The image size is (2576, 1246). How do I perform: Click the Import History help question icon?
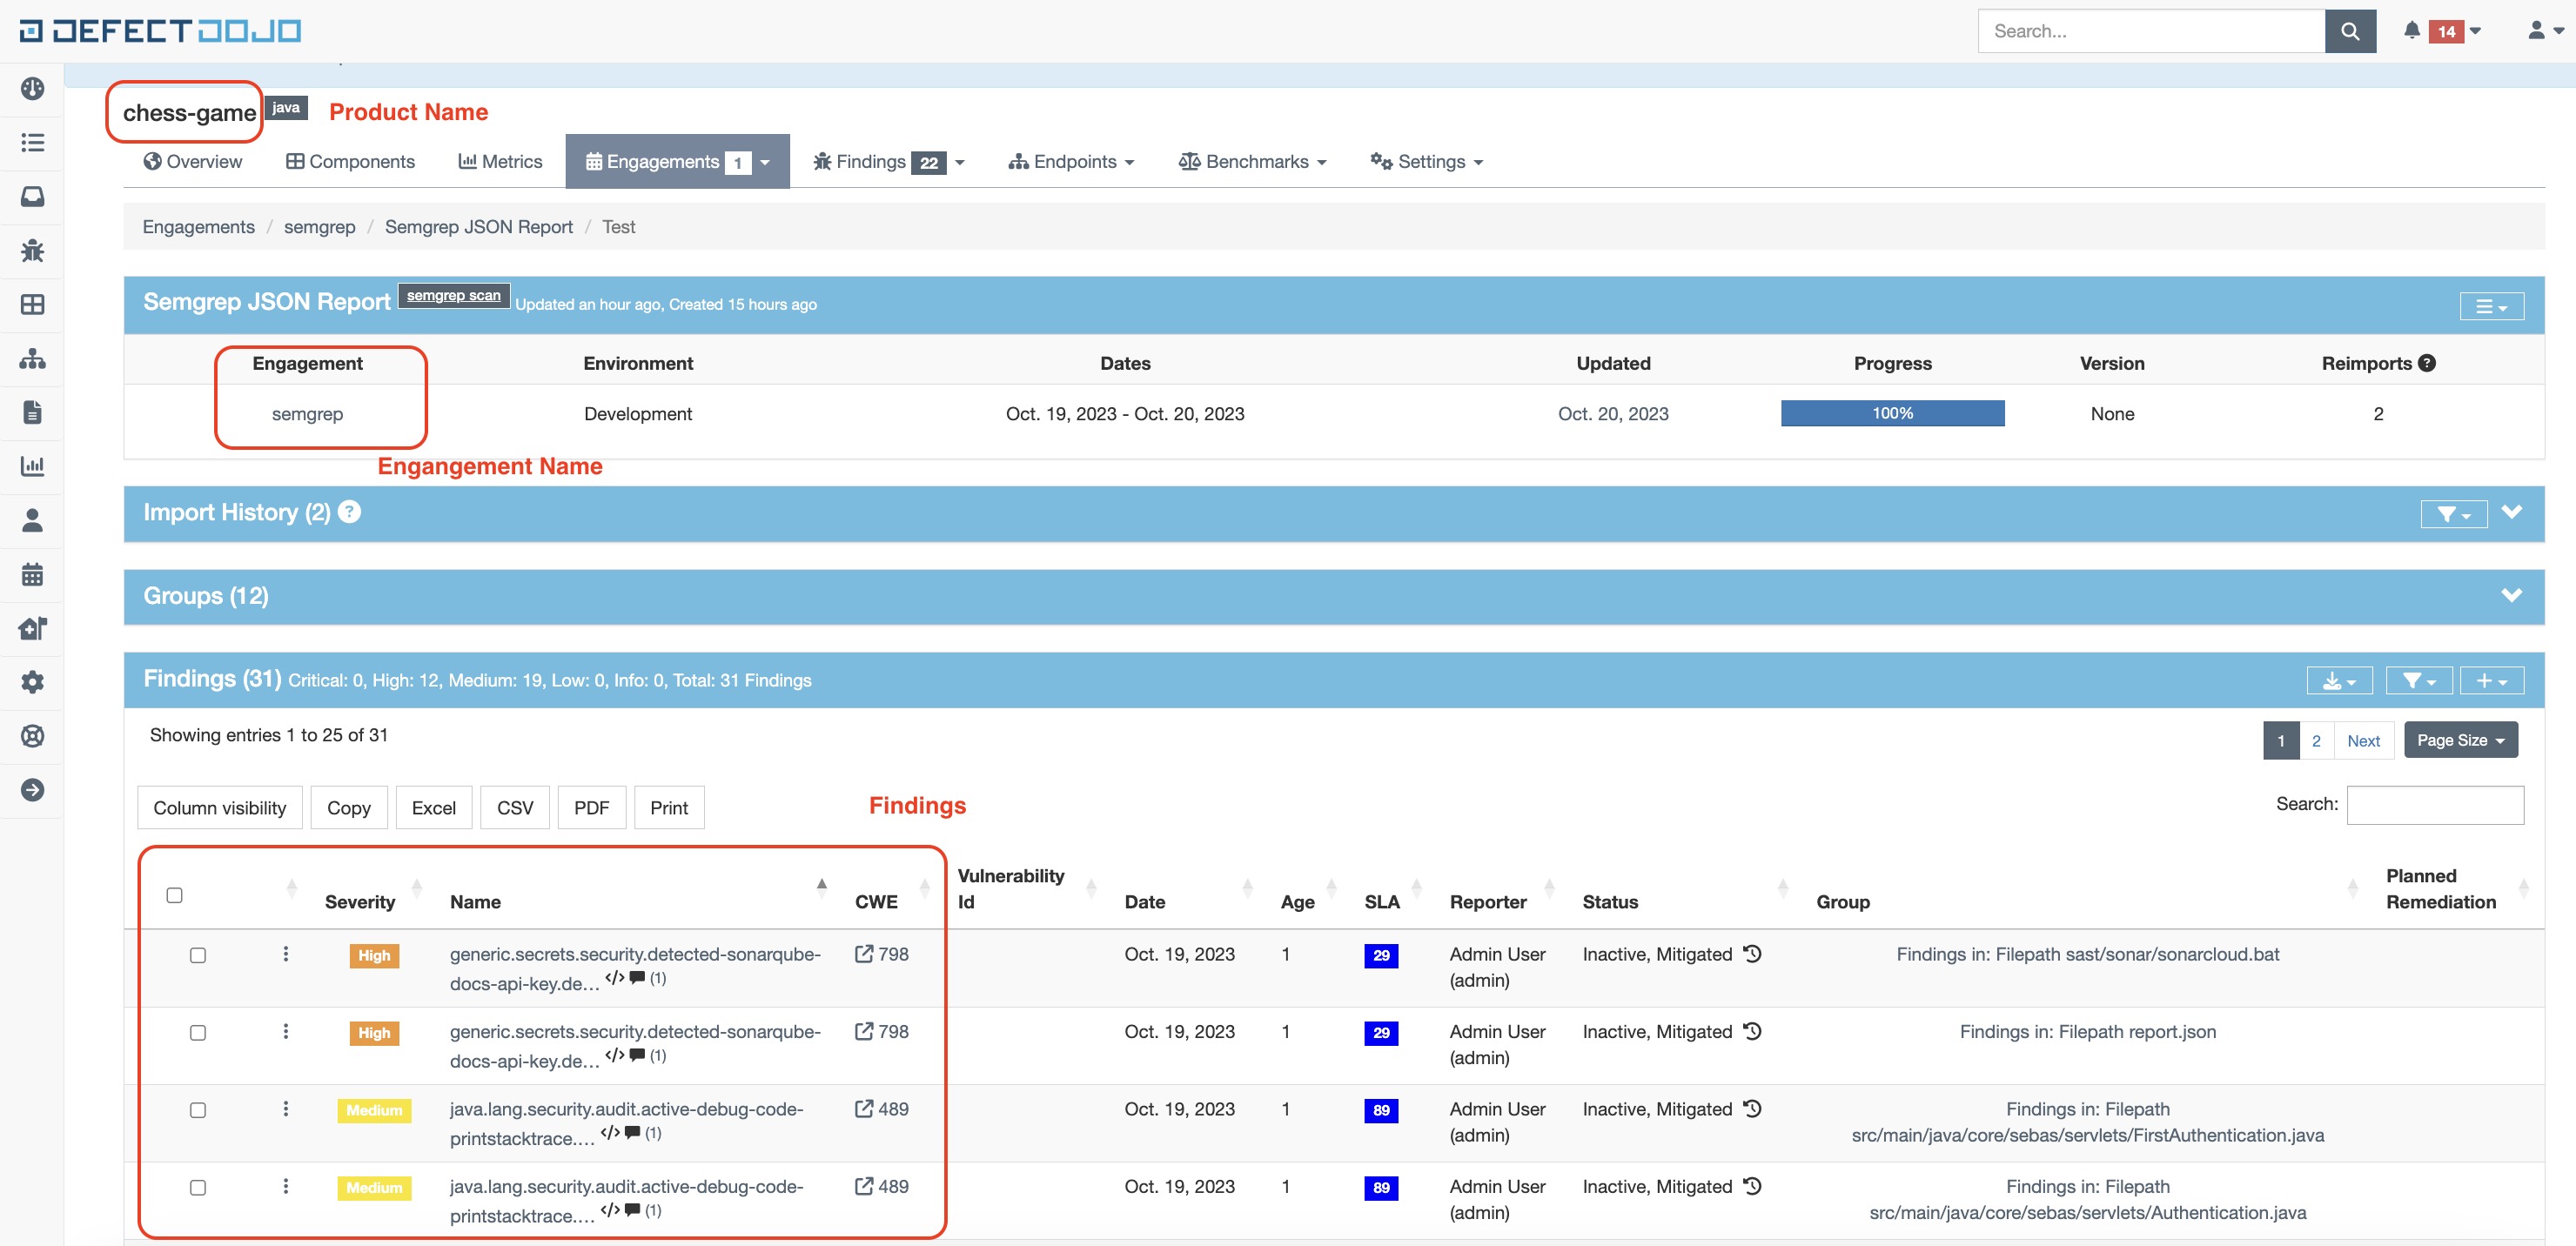[349, 512]
